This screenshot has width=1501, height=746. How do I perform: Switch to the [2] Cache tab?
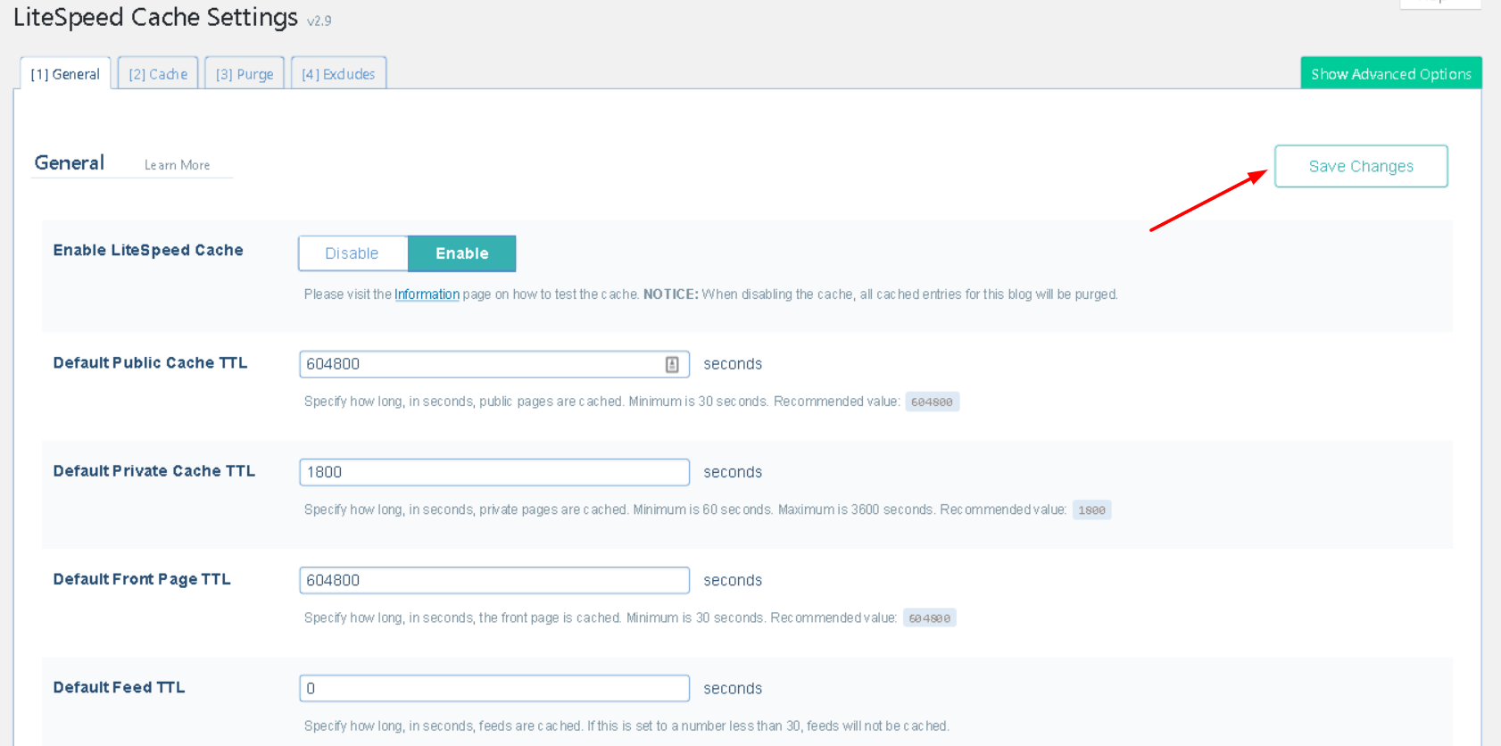[158, 74]
